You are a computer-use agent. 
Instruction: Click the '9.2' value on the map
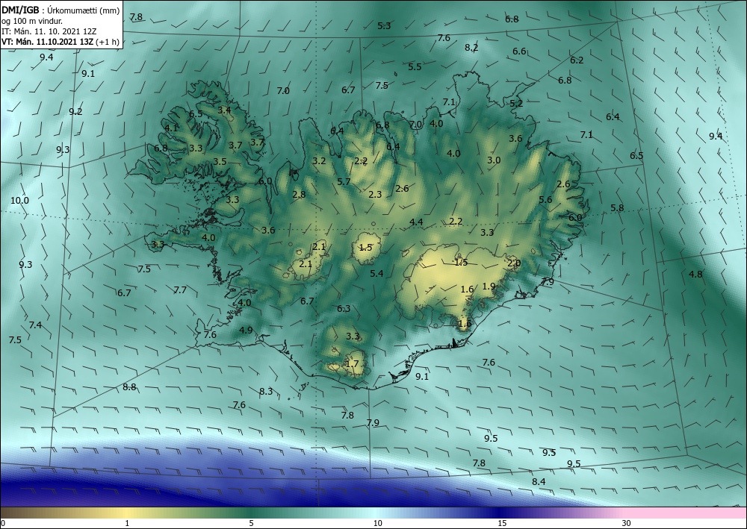75,112
